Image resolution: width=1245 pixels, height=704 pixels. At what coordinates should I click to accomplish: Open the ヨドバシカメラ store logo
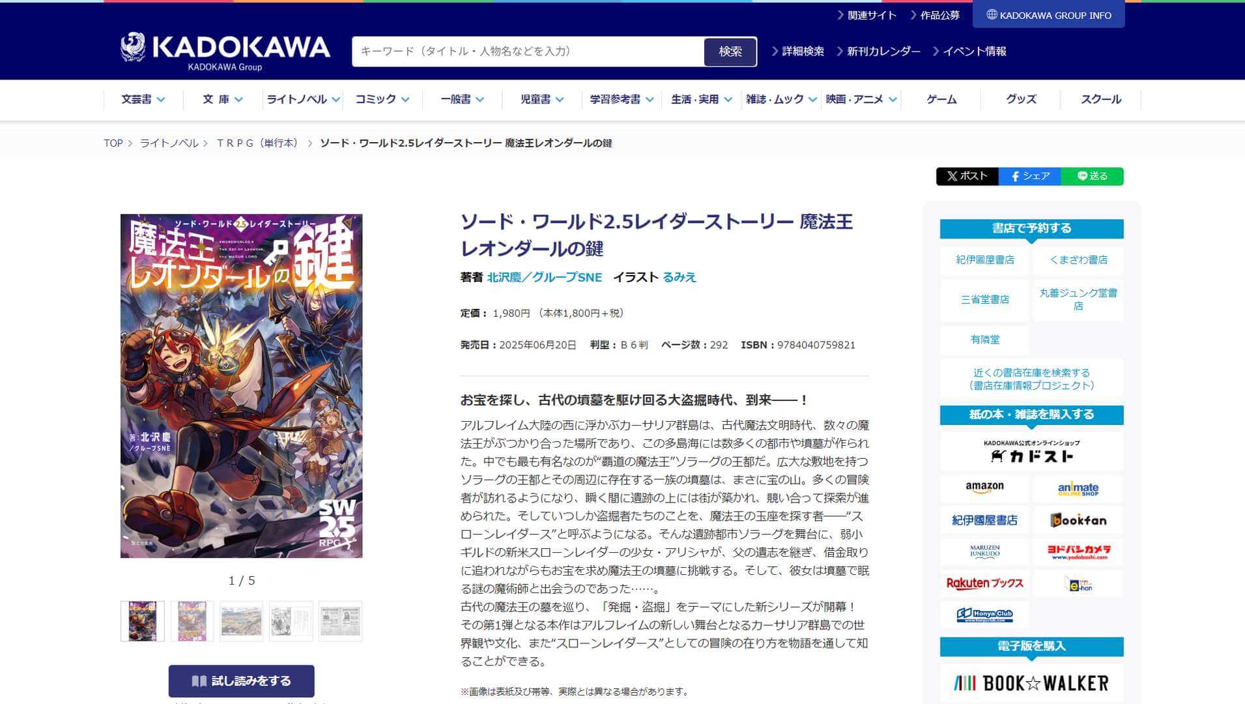pyautogui.click(x=1078, y=551)
